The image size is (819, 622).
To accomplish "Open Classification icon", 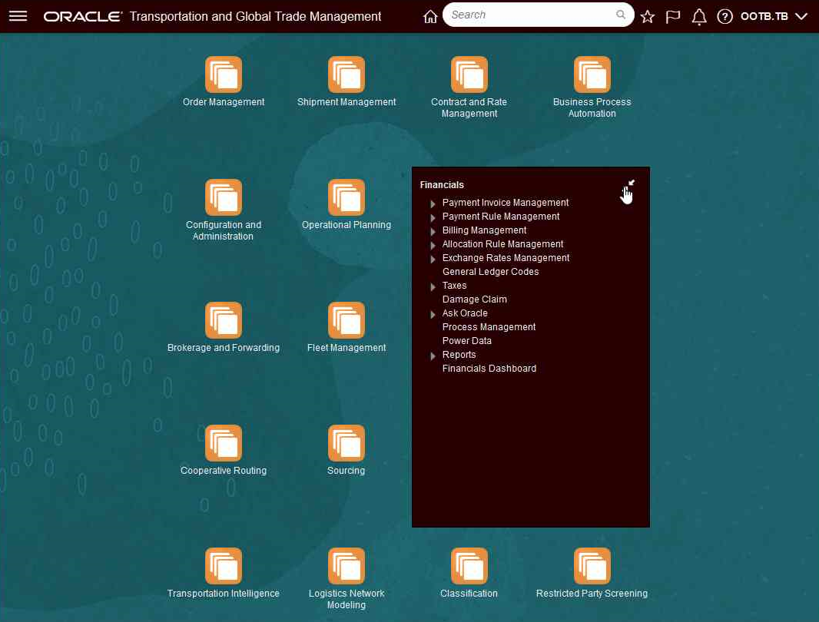I will click(x=469, y=566).
